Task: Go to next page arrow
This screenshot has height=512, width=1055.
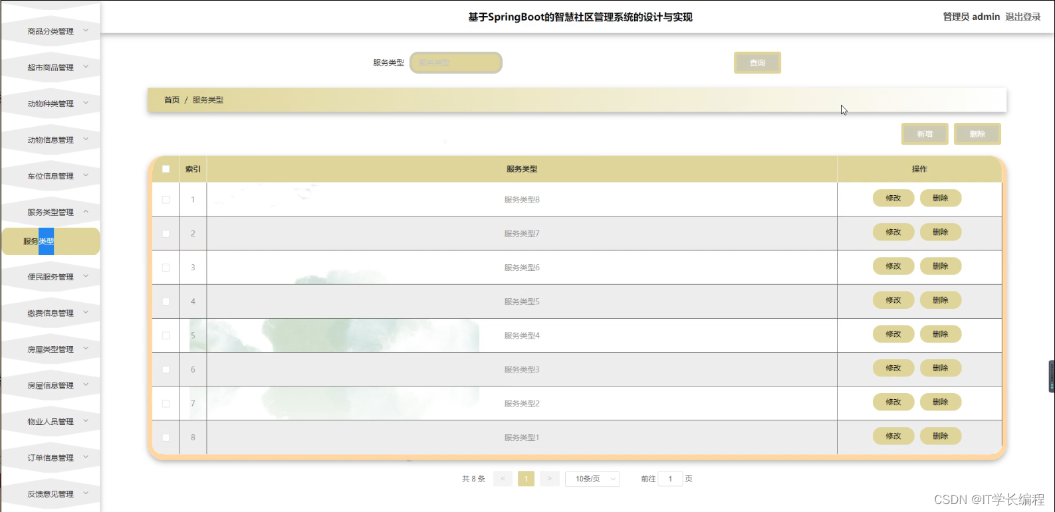Action: tap(549, 479)
